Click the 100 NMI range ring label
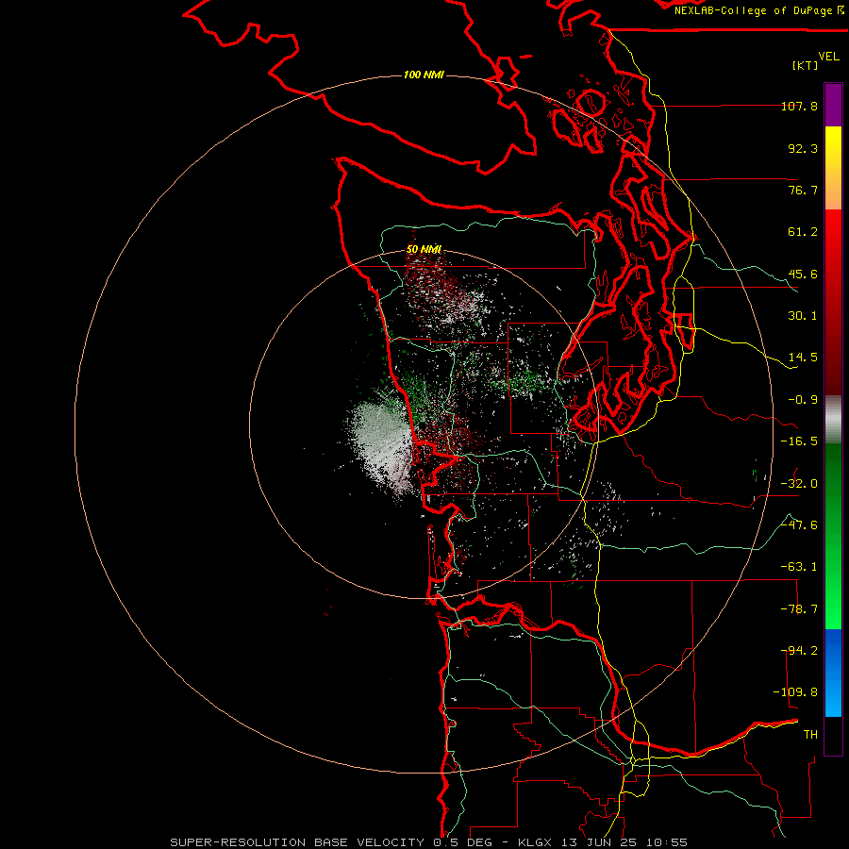The image size is (849, 849). (x=424, y=75)
